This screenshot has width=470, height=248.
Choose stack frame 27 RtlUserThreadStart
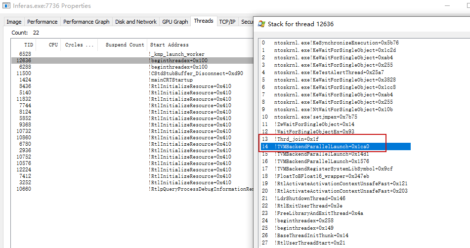pos(304,243)
